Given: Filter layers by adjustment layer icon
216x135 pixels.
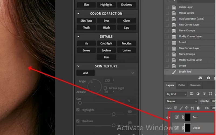Looking at the screenshot, I should 198,94.
